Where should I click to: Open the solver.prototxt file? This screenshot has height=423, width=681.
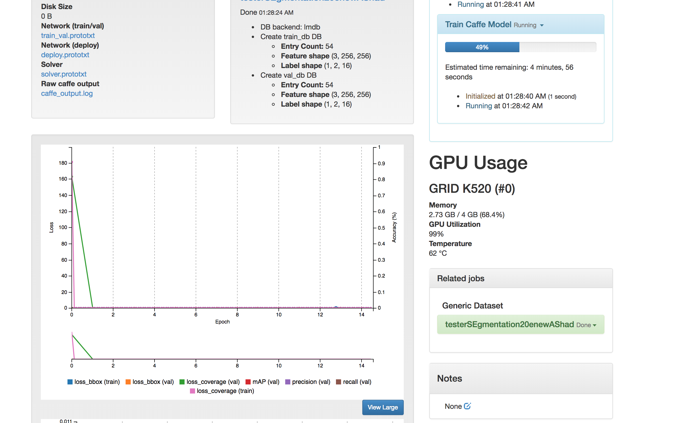pyautogui.click(x=64, y=74)
